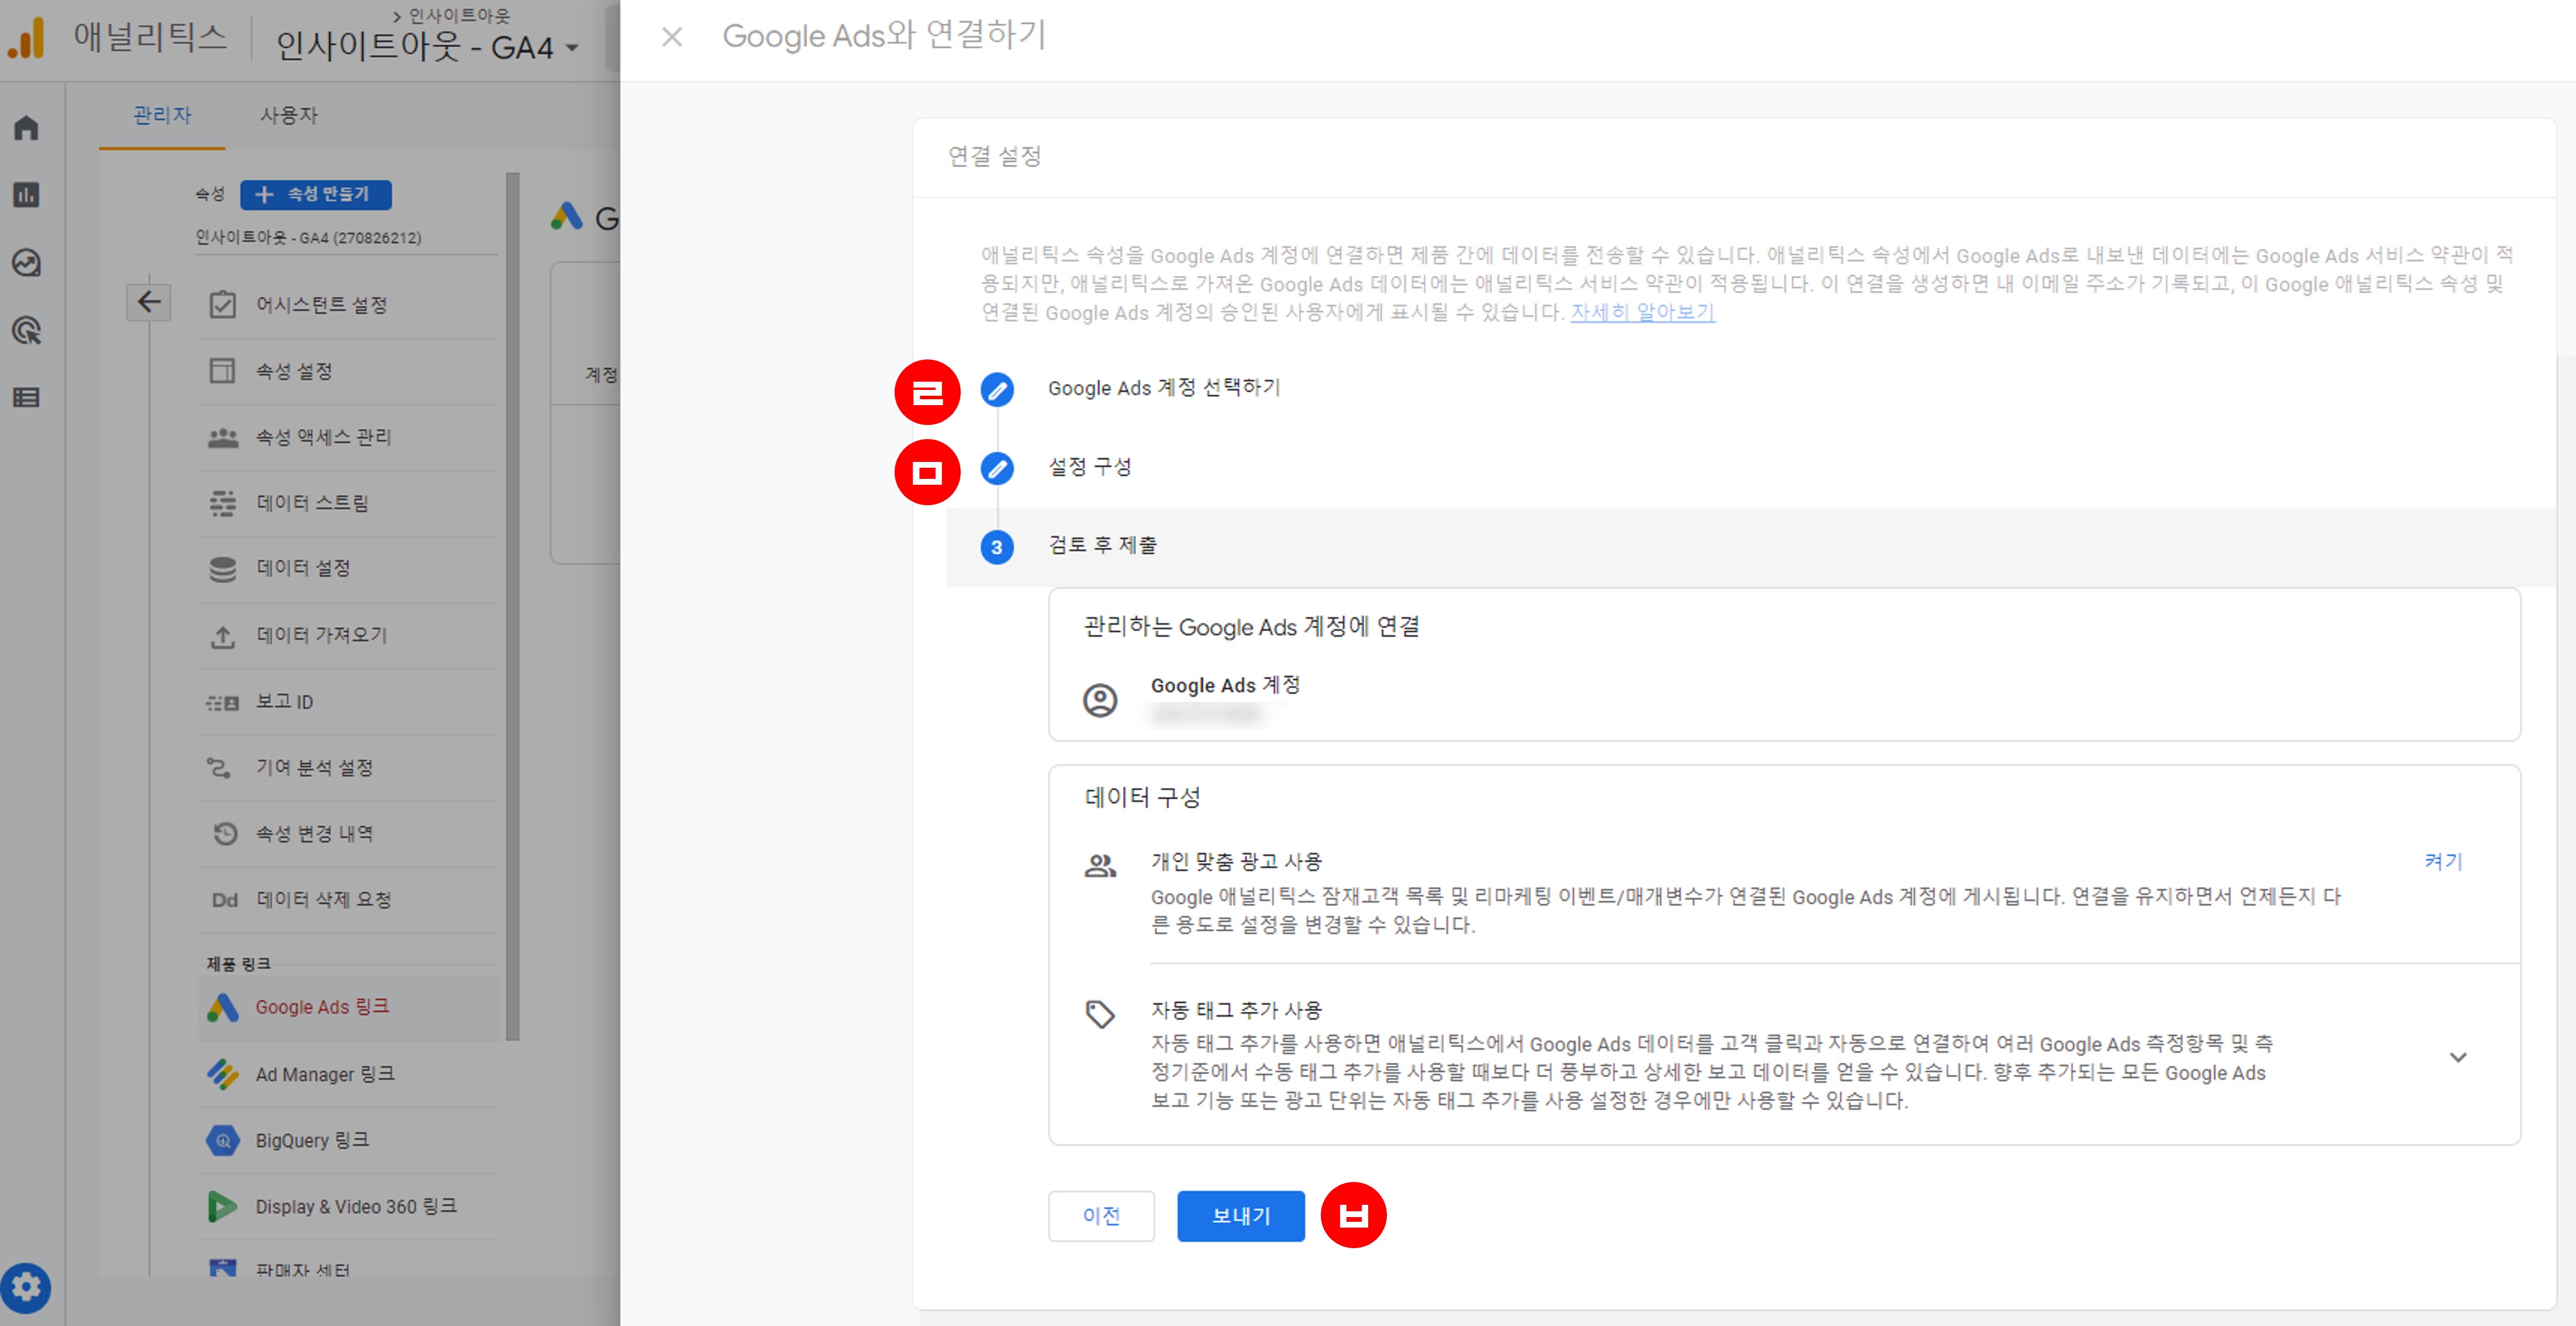2576x1326 pixels.
Task: Click 켜기 for personalized advertising
Action: click(2443, 861)
